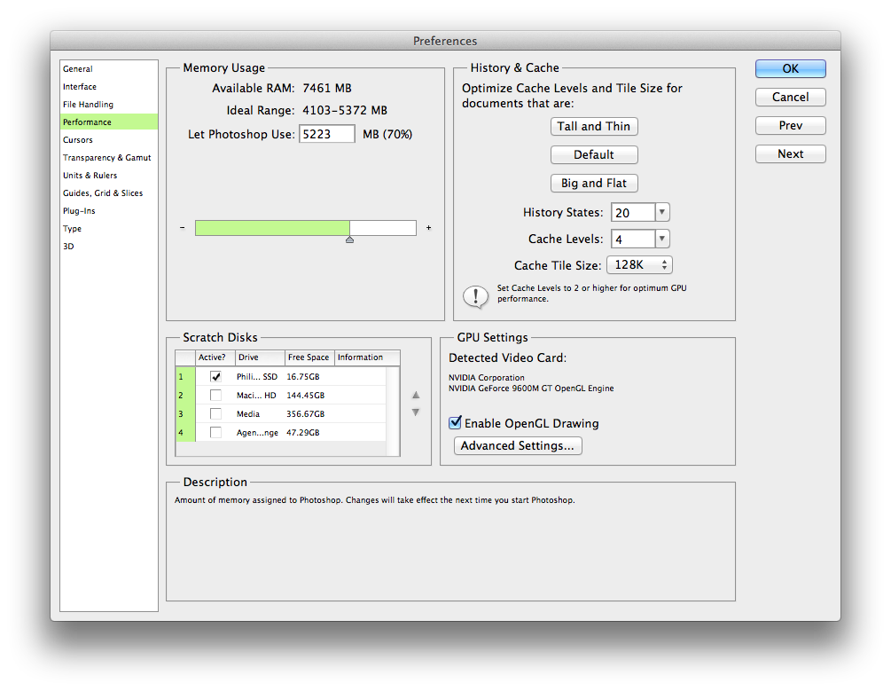Open Advanced Settings for GPU
Image resolution: width=891 pixels, height=691 pixels.
[518, 446]
